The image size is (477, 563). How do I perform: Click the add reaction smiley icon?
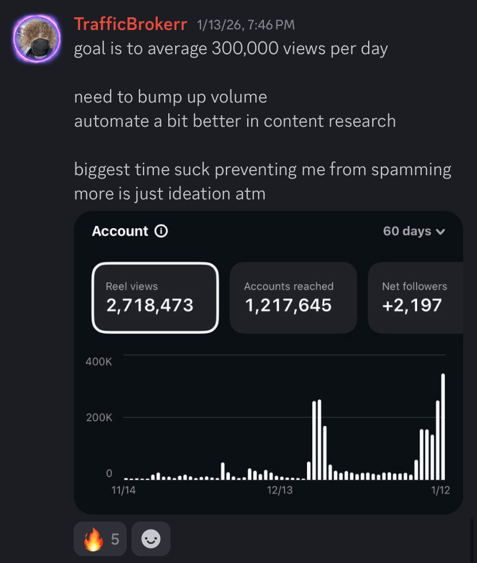(151, 539)
